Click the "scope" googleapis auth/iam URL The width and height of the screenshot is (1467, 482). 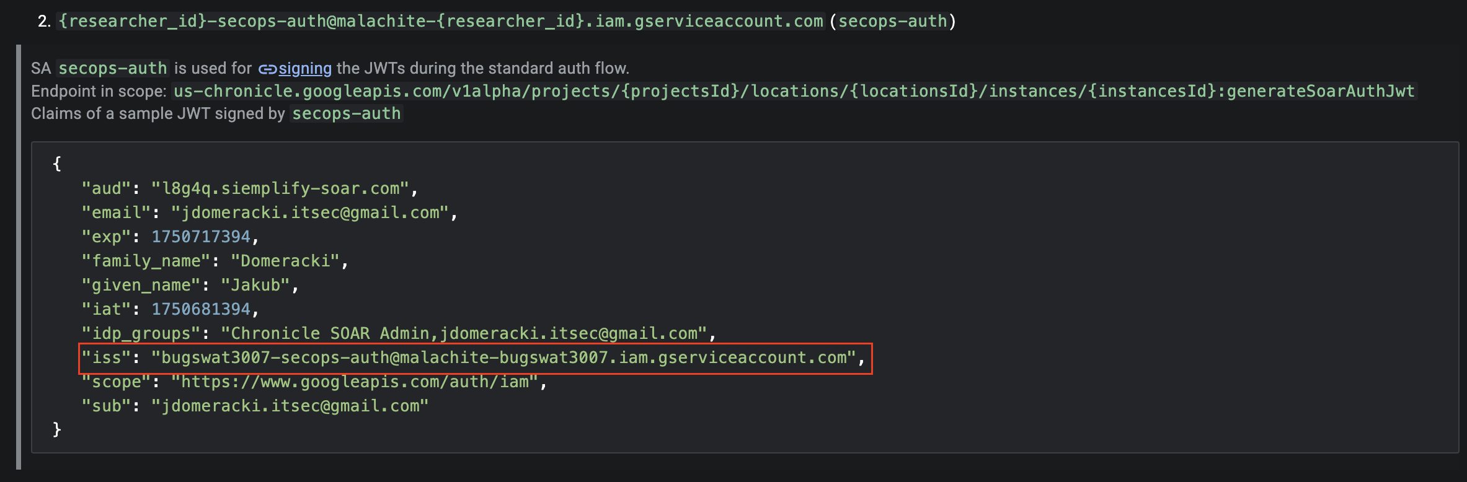coord(355,382)
